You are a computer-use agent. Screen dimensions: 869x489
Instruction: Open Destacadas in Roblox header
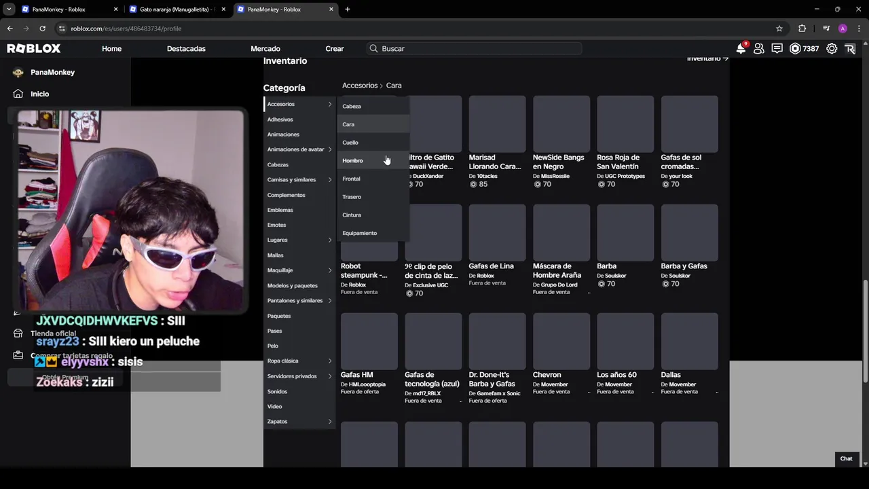pyautogui.click(x=186, y=48)
